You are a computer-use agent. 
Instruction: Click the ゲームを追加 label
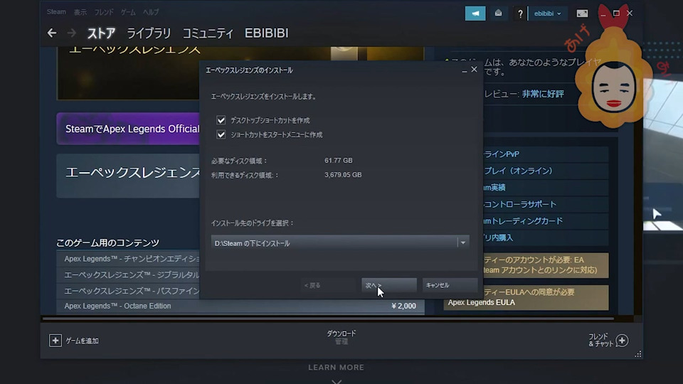pos(83,341)
